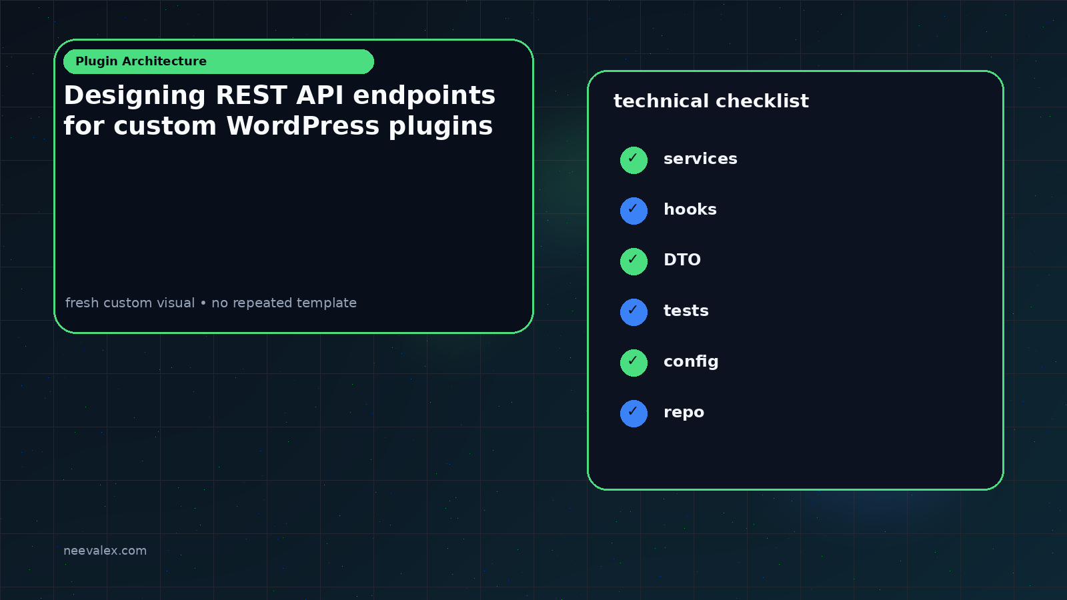Select the Plugin Architecture badge

219,61
